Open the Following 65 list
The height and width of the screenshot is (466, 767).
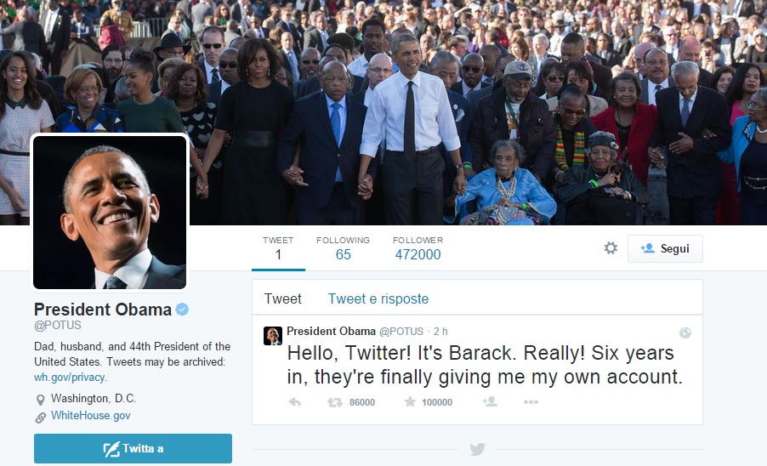point(343,248)
